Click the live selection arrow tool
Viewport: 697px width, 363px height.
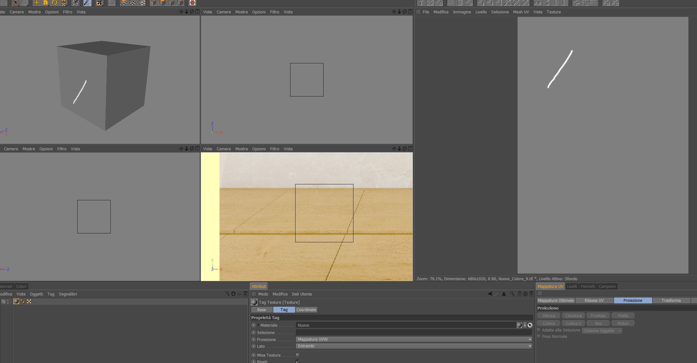15,3
